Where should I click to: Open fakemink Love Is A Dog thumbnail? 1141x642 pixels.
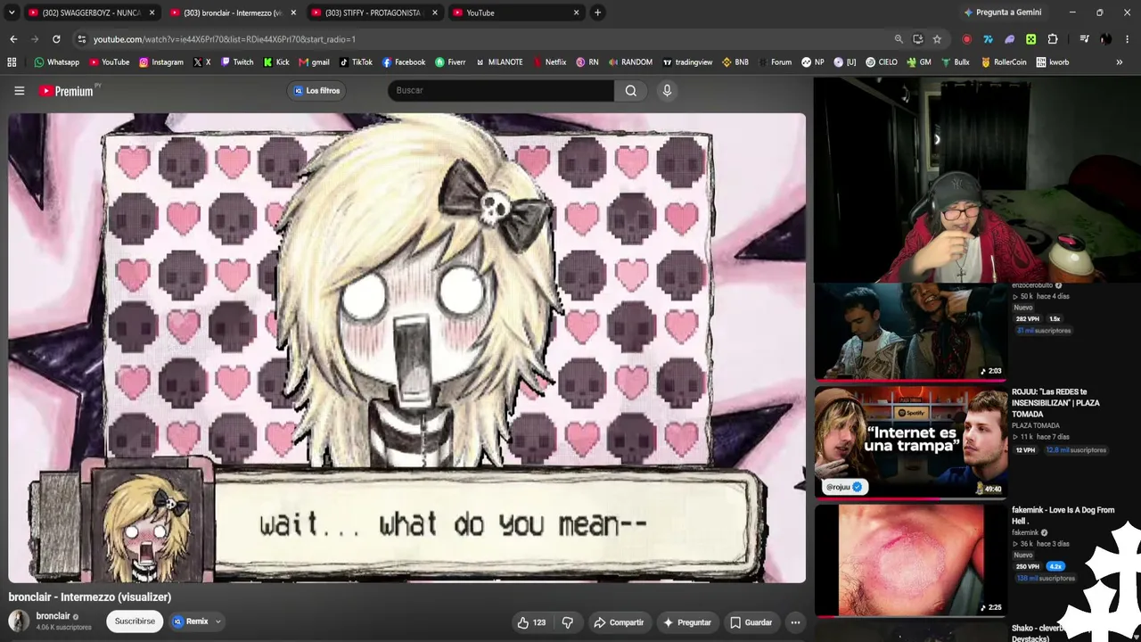pyautogui.click(x=911, y=560)
